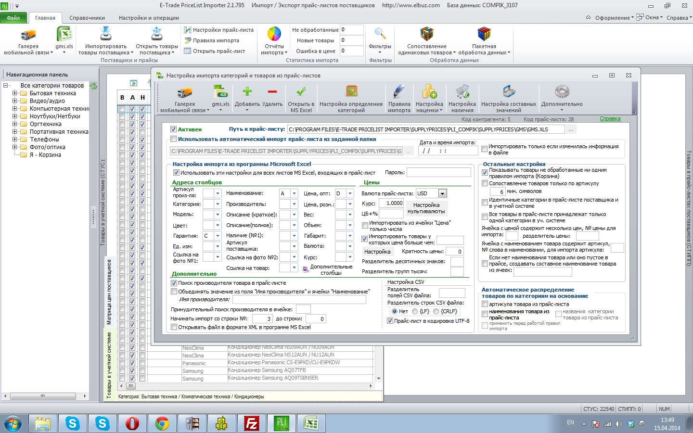Open FileZilla from the taskbar
This screenshot has width=693, height=433.
[251, 423]
